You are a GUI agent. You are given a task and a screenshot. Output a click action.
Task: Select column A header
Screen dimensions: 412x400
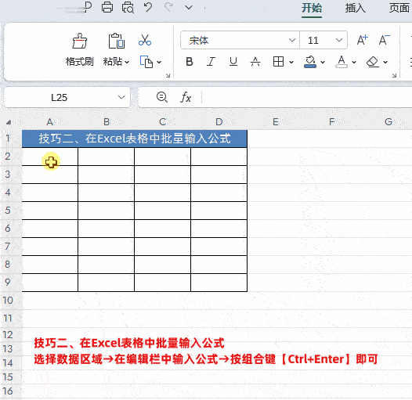[49, 122]
